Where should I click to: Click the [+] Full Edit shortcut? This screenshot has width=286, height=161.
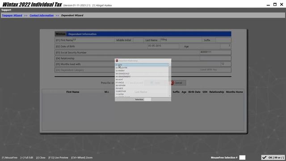tap(27, 157)
